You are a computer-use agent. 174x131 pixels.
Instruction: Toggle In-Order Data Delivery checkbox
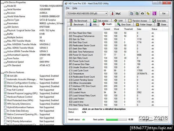point(5,111)
